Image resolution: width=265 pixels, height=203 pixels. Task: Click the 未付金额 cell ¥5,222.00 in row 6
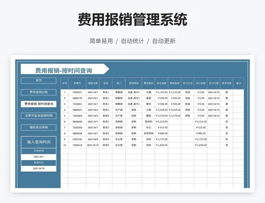[201, 121]
